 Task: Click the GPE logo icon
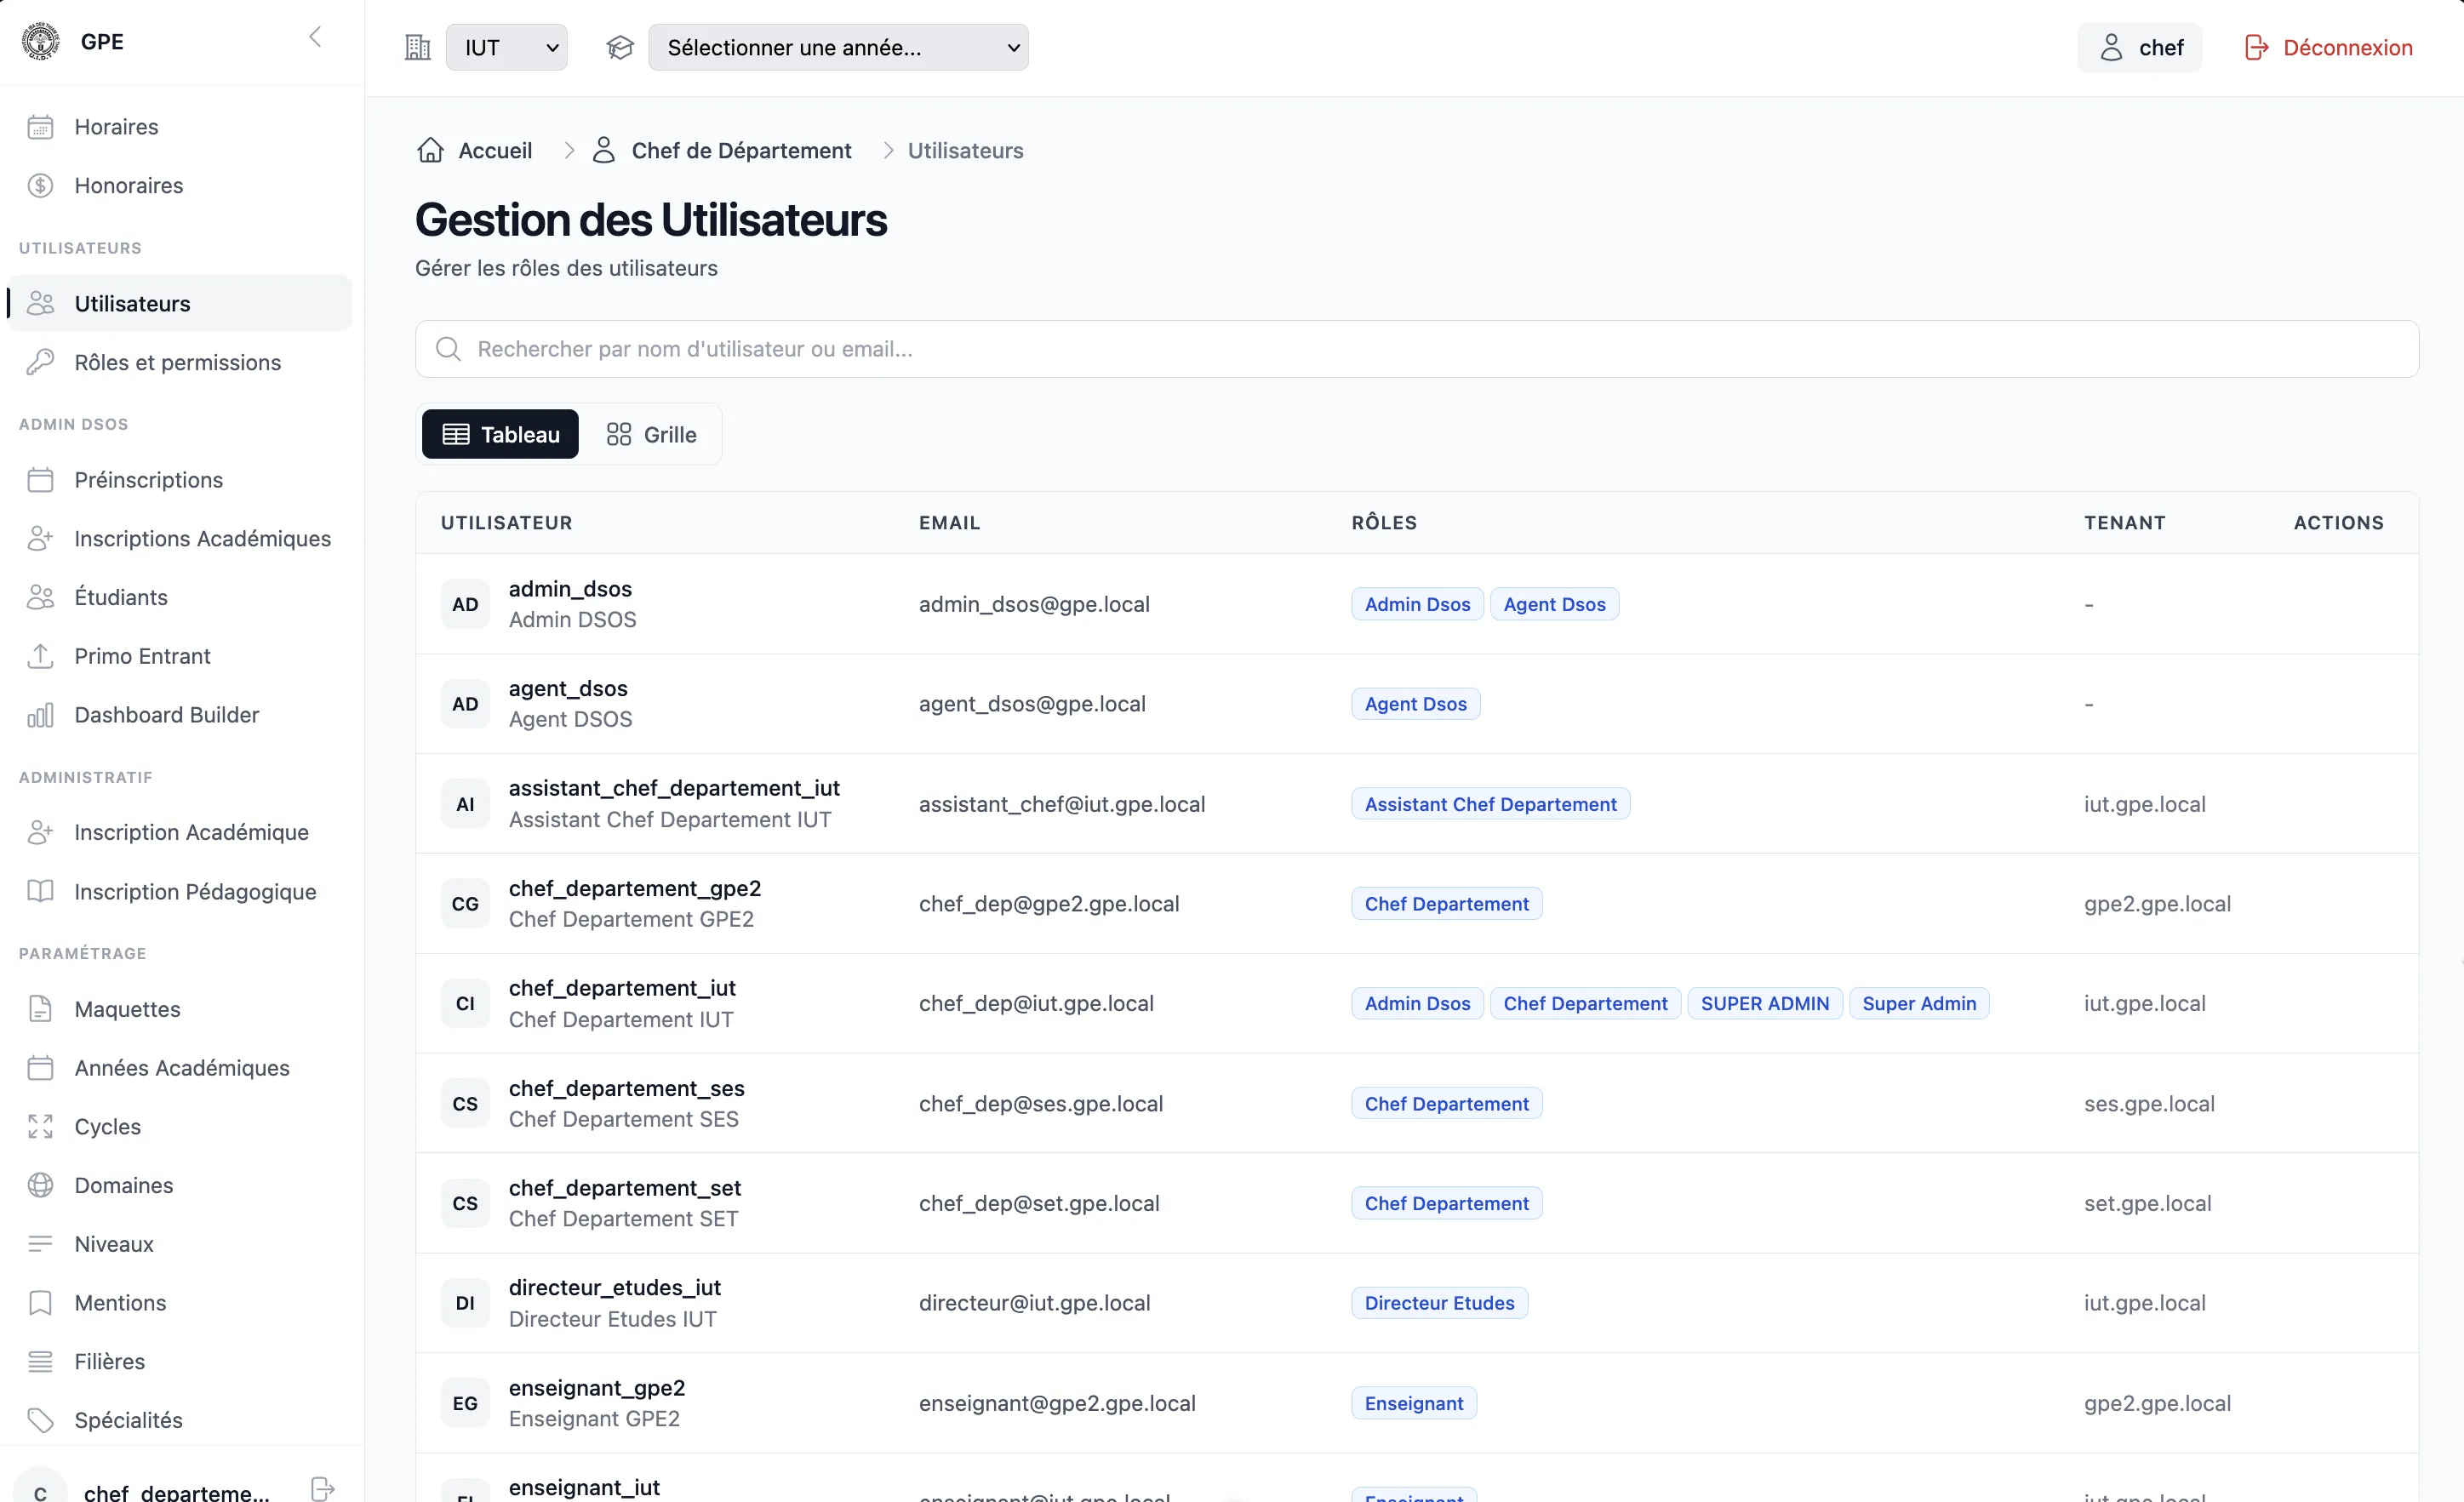pos(40,41)
